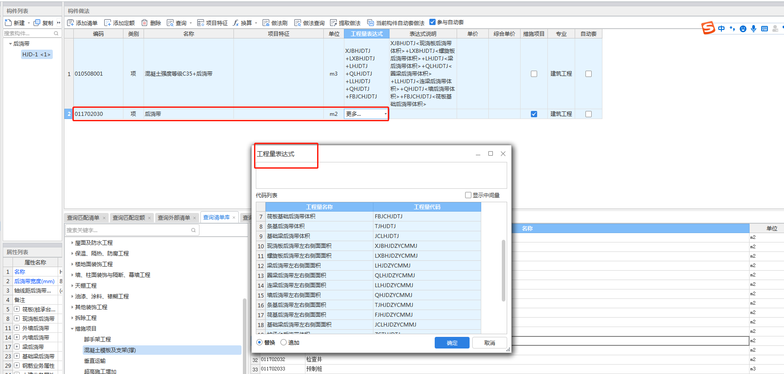Click the 当前构件自动套做法 icon
Viewport: 784px width, 374px height.
370,23
